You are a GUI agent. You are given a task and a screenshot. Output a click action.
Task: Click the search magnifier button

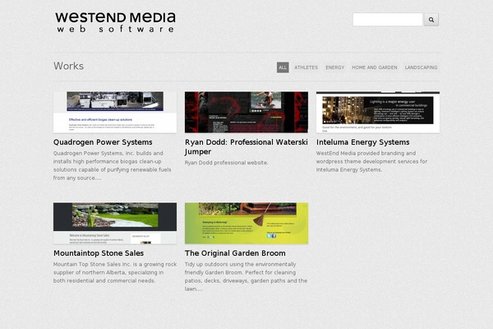tap(431, 20)
